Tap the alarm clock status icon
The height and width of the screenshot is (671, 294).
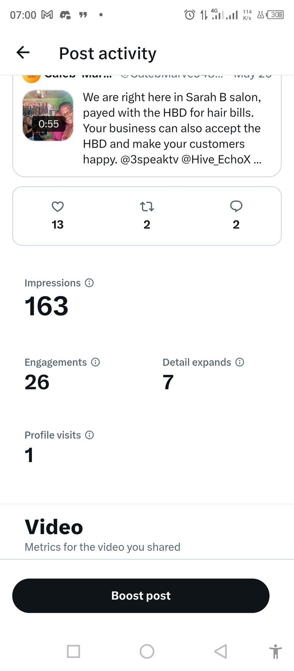coord(189,15)
